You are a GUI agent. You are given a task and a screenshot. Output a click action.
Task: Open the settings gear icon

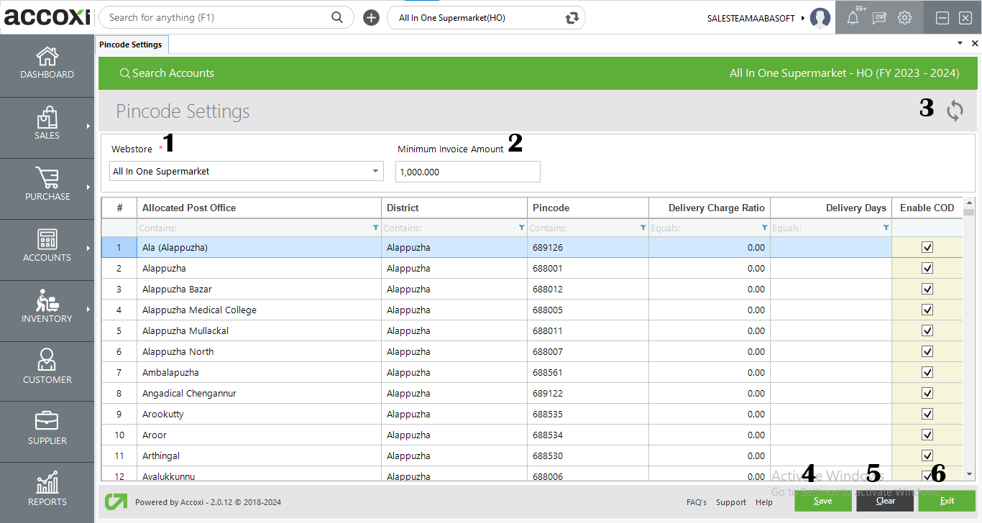pyautogui.click(x=905, y=18)
